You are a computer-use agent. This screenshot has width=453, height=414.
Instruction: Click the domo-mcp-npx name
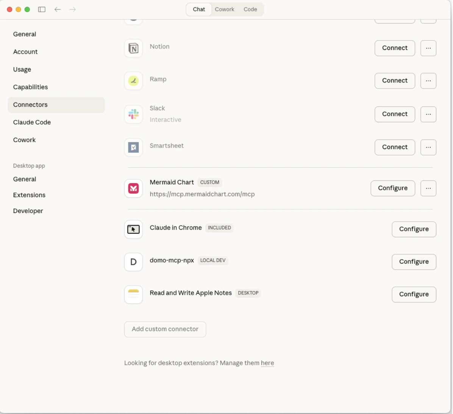[172, 260]
